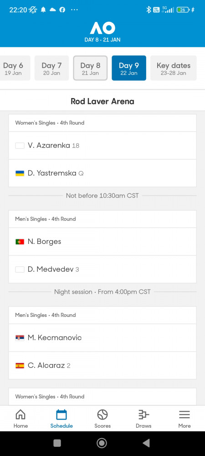Tap the Schedule calendar icon

point(61,415)
